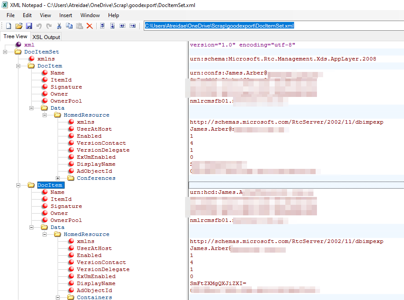Undo the last edit
This screenshot has width=404, height=300.
(x=39, y=26)
